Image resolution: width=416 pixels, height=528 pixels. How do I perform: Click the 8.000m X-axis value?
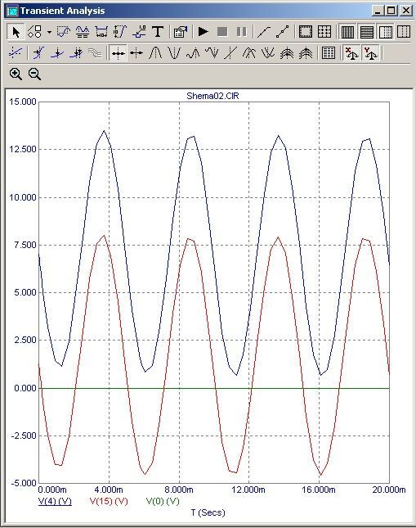(179, 490)
